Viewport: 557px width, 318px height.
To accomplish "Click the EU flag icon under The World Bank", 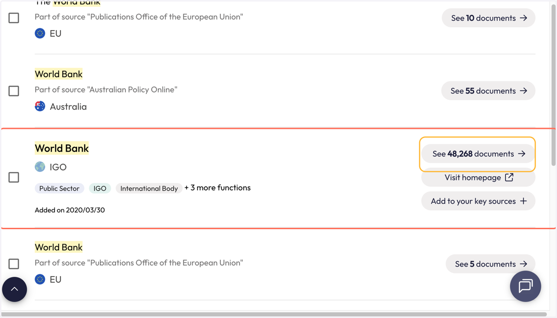I will 40,33.
